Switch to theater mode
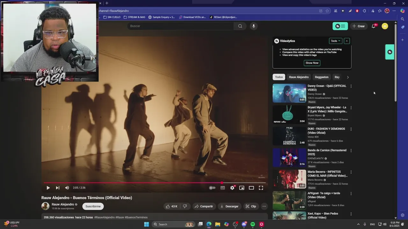Viewport: 408px width, 229px height. click(x=251, y=188)
